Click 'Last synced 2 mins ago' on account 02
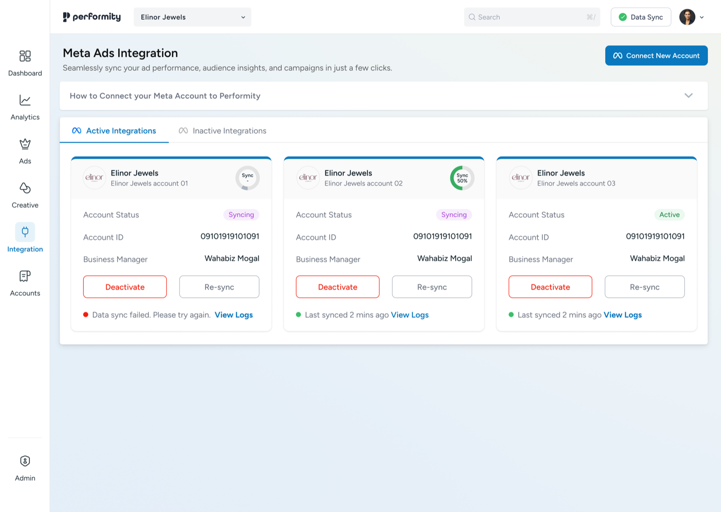 coord(347,315)
